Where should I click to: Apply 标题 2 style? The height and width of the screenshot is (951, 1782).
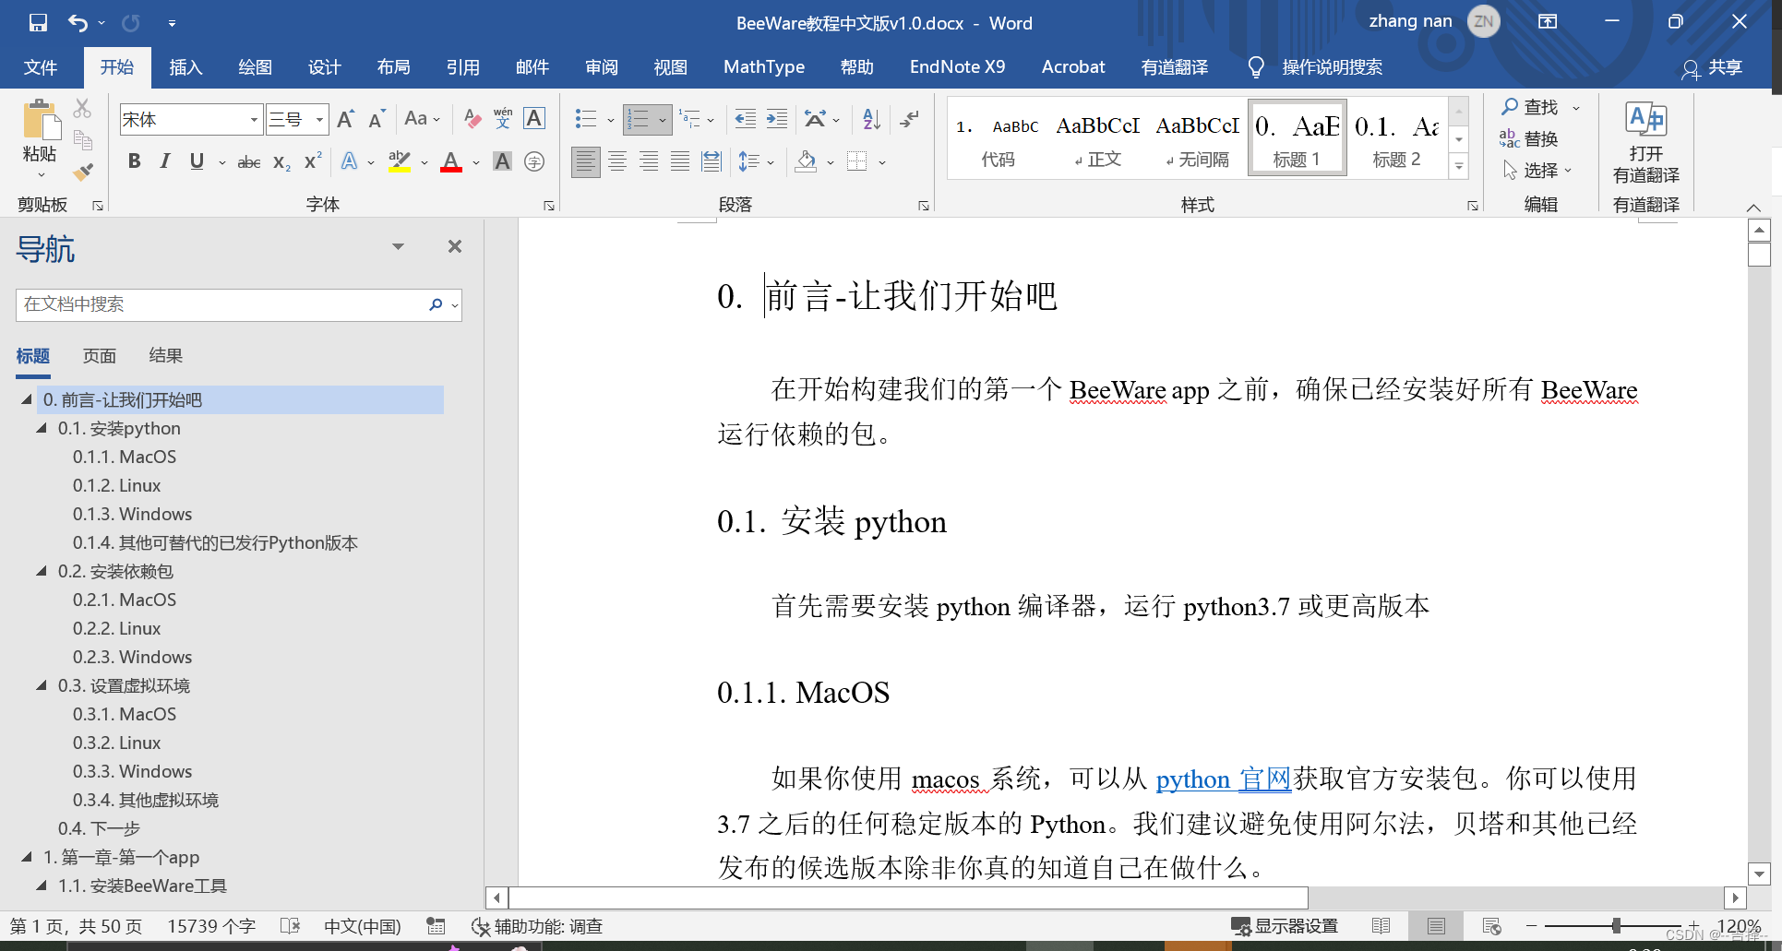click(x=1397, y=138)
